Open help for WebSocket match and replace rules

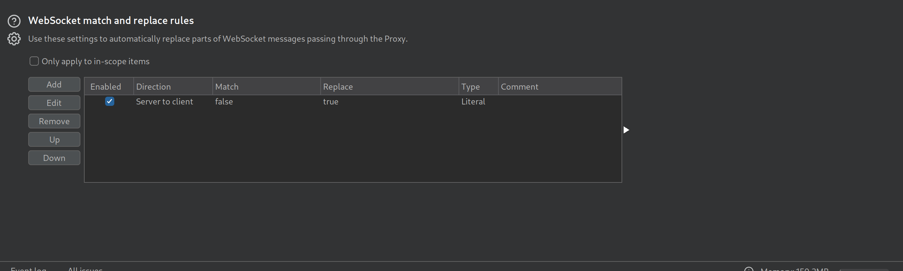pyautogui.click(x=14, y=21)
